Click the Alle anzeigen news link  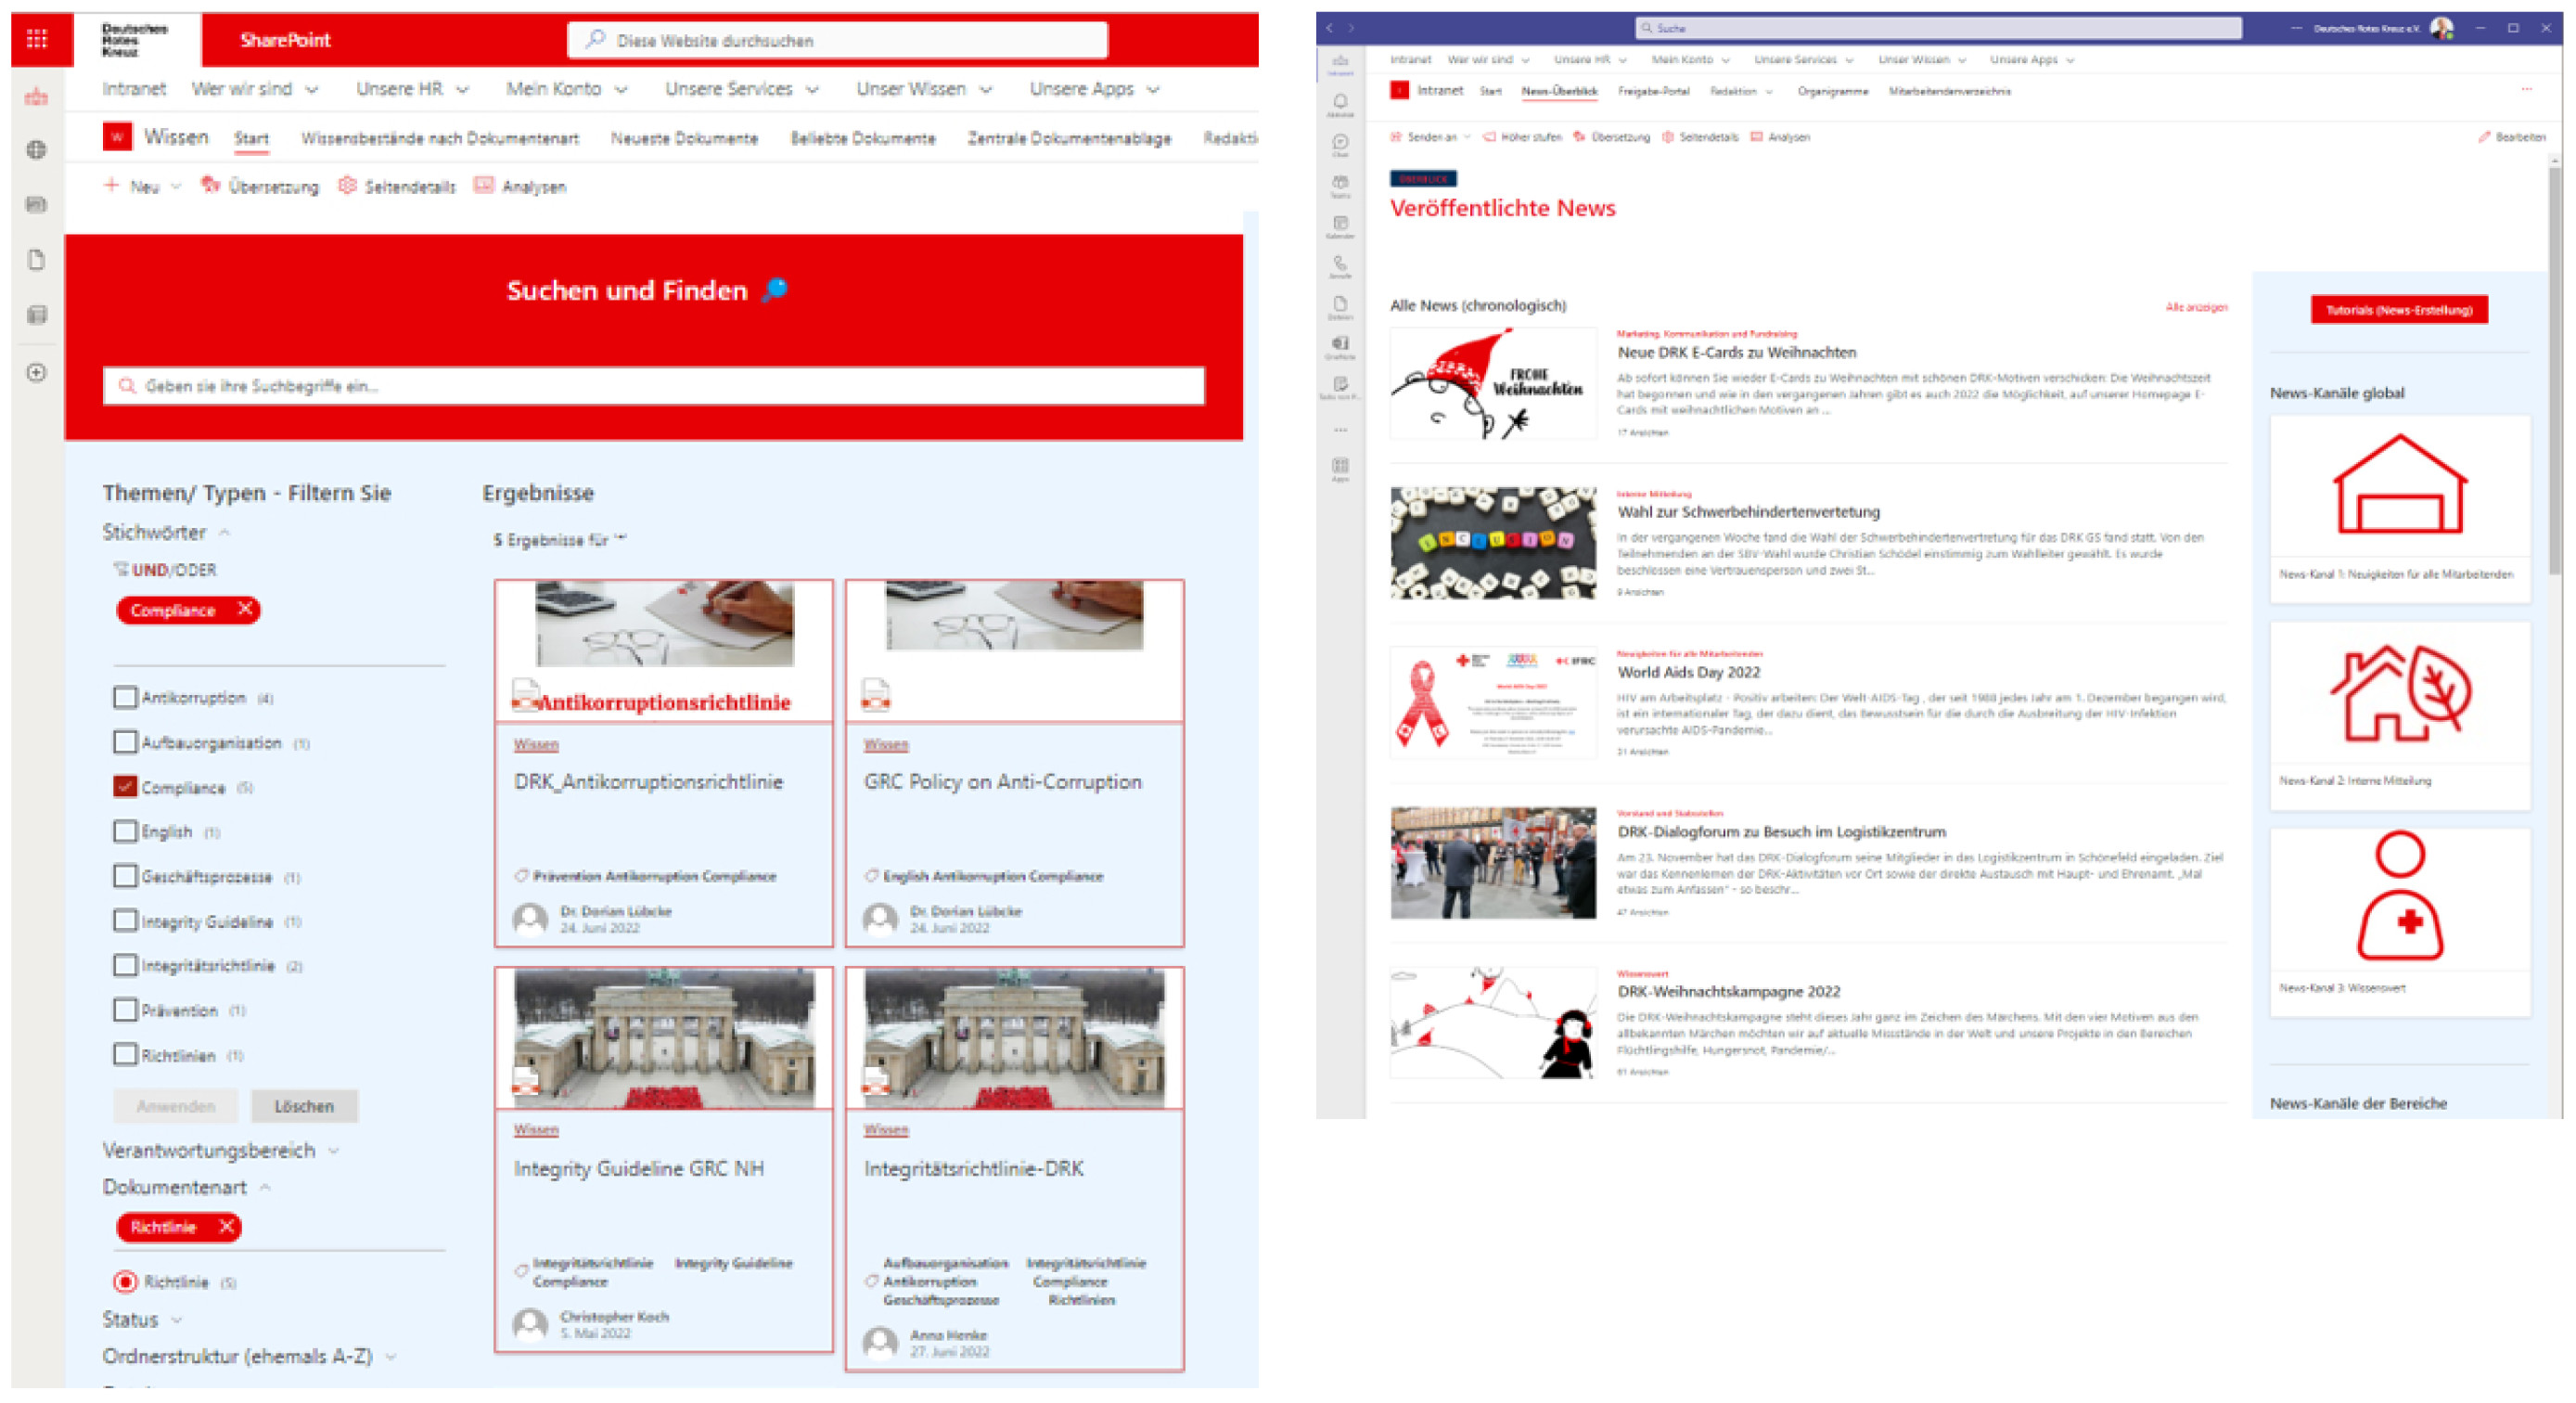pos(2196,307)
